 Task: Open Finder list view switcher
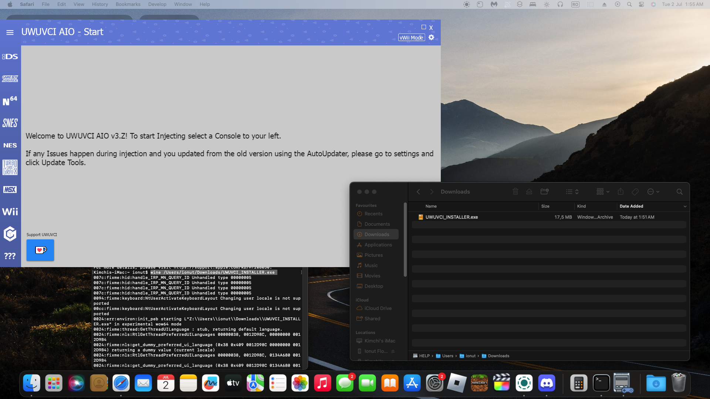[572, 192]
